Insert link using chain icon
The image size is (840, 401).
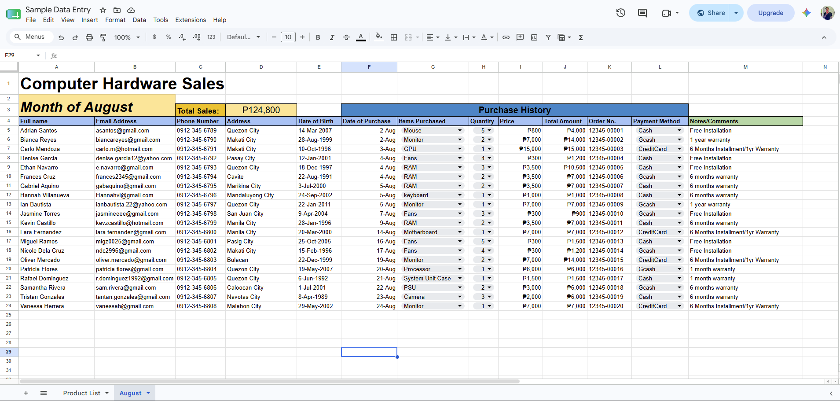tap(506, 37)
